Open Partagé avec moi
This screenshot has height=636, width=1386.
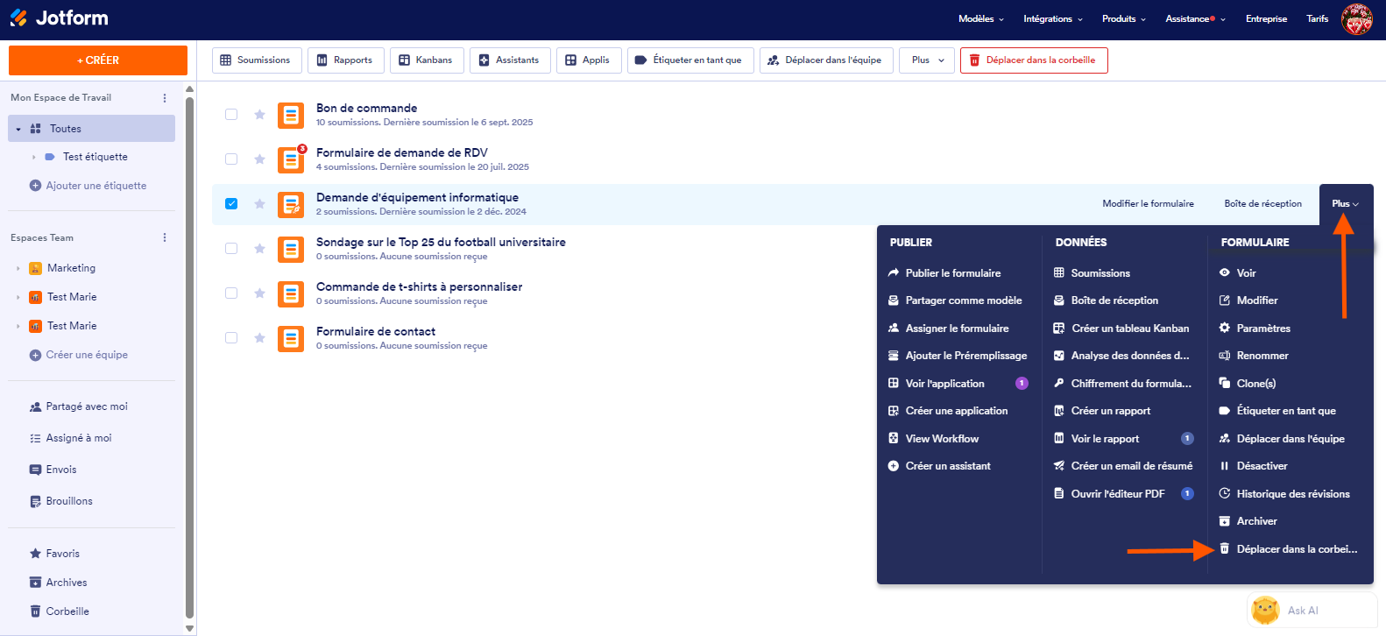(x=79, y=406)
